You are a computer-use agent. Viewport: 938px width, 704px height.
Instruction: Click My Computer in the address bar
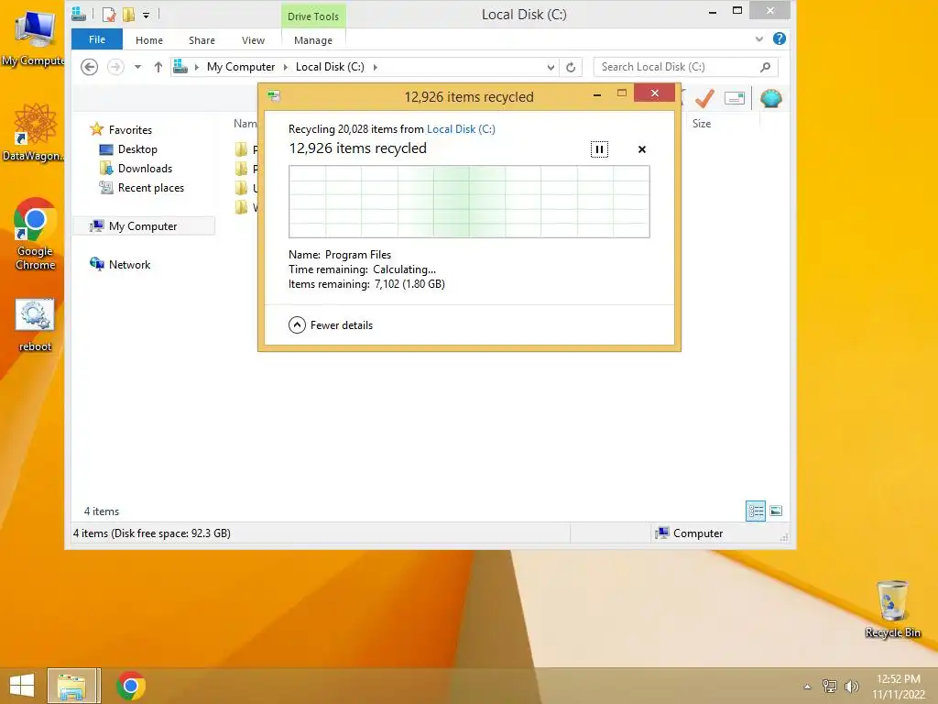[241, 67]
